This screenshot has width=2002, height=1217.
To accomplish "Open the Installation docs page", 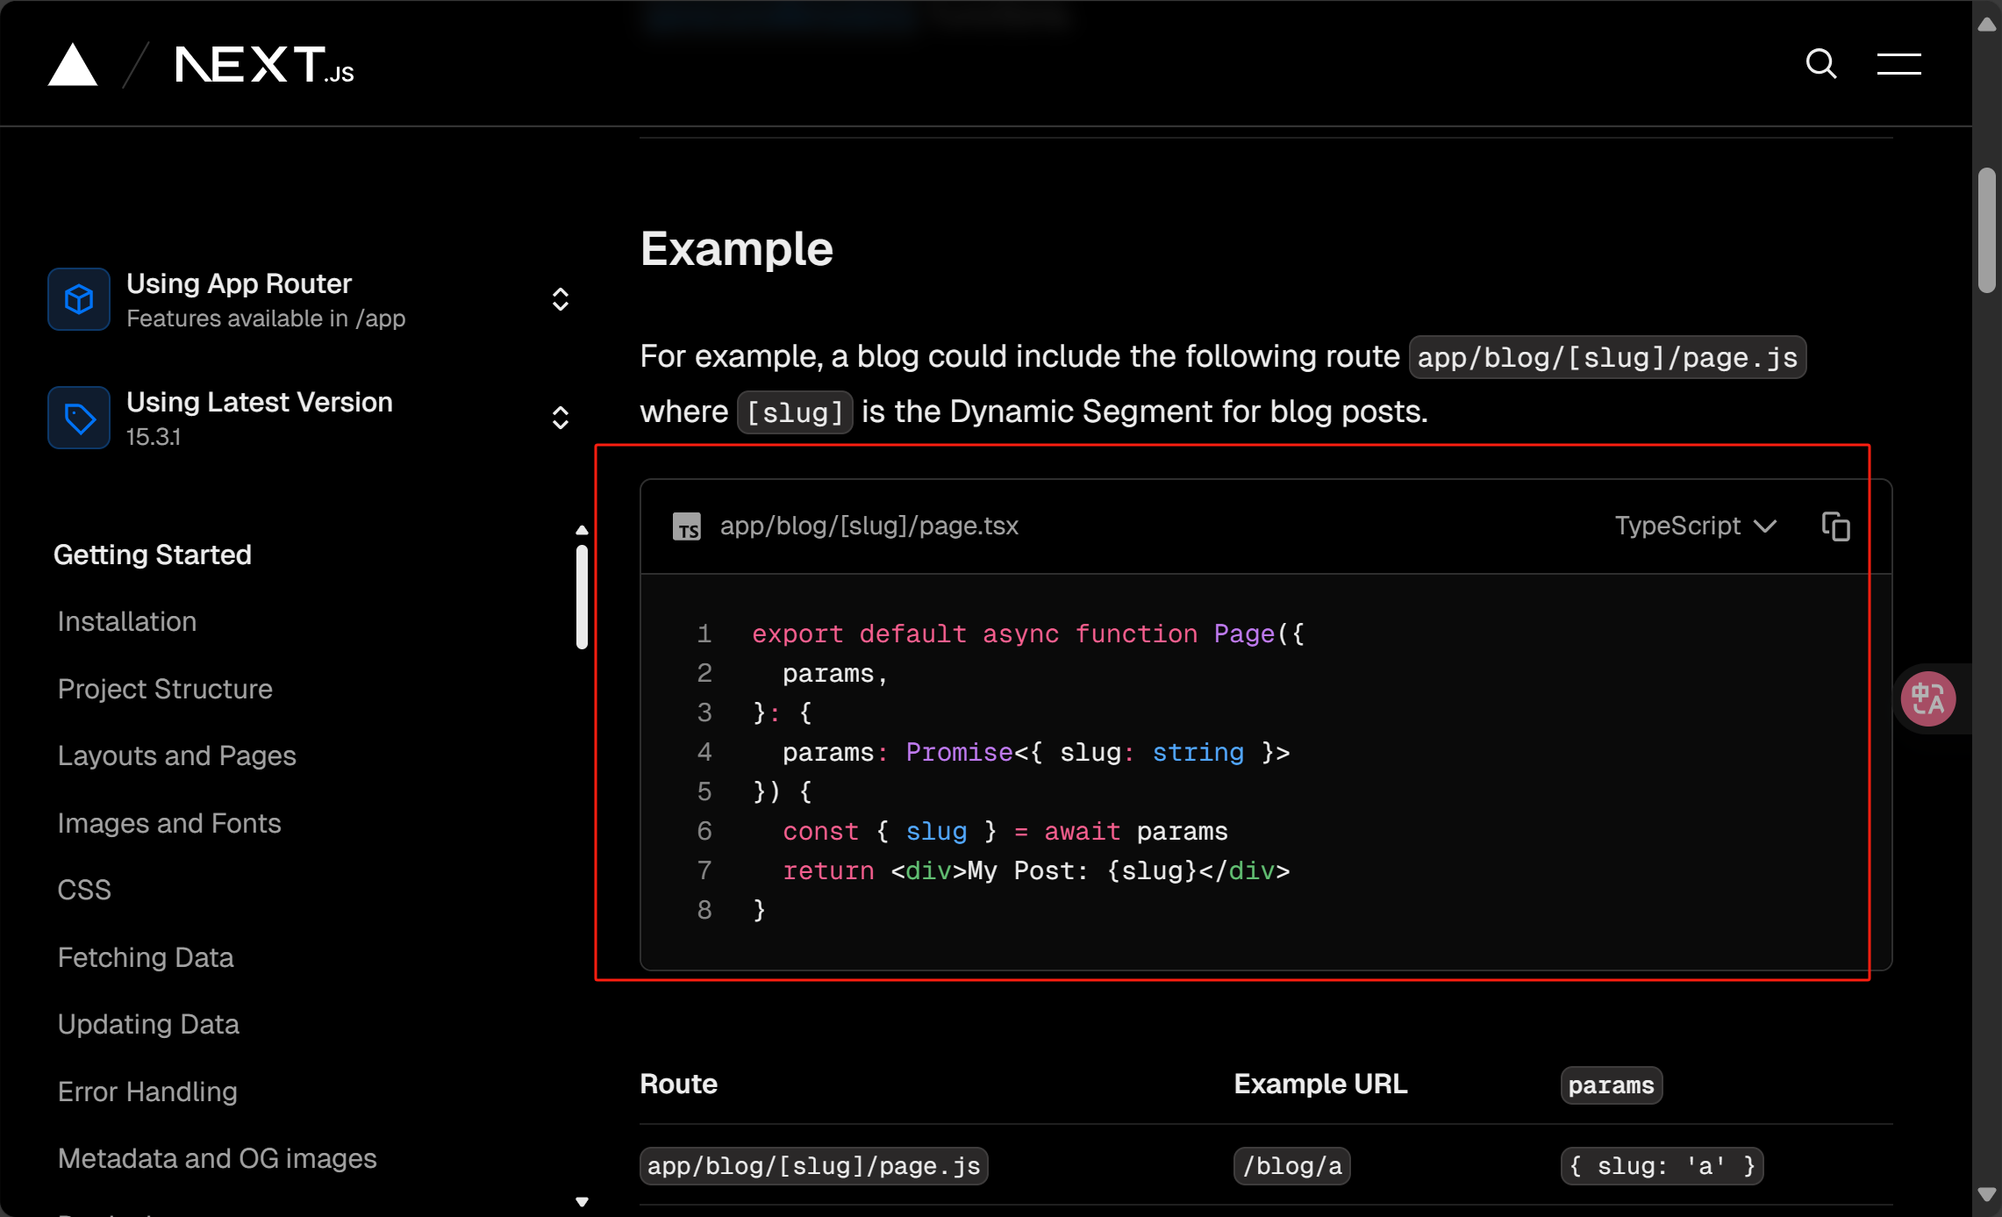I will point(127,621).
